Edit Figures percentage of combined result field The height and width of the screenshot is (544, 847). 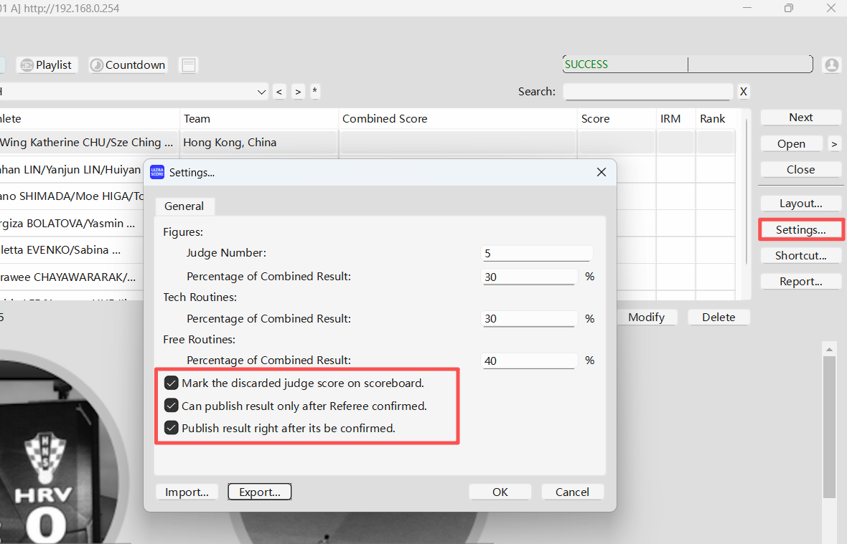529,277
